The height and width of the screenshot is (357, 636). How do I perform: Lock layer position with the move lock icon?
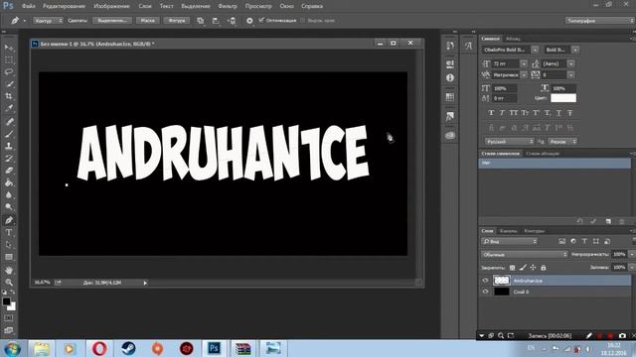point(533,268)
